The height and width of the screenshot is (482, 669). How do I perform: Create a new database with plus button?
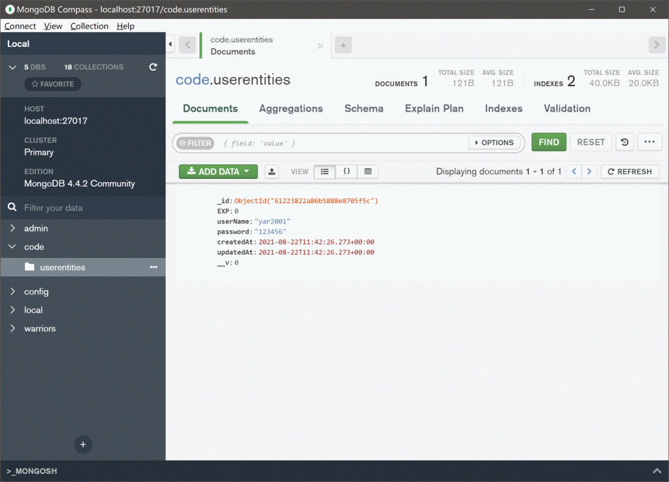click(83, 445)
